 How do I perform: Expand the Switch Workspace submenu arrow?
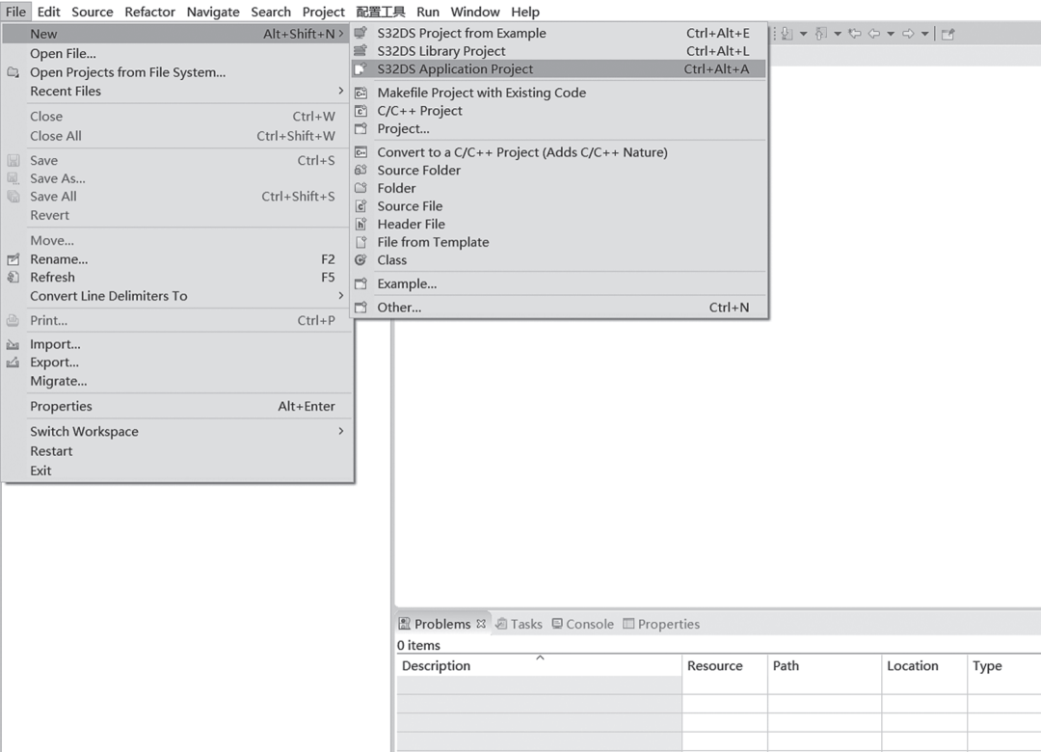(x=340, y=431)
